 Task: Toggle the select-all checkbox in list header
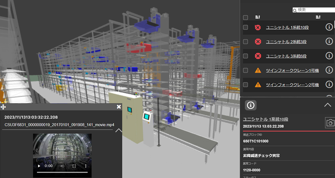pos(245,18)
